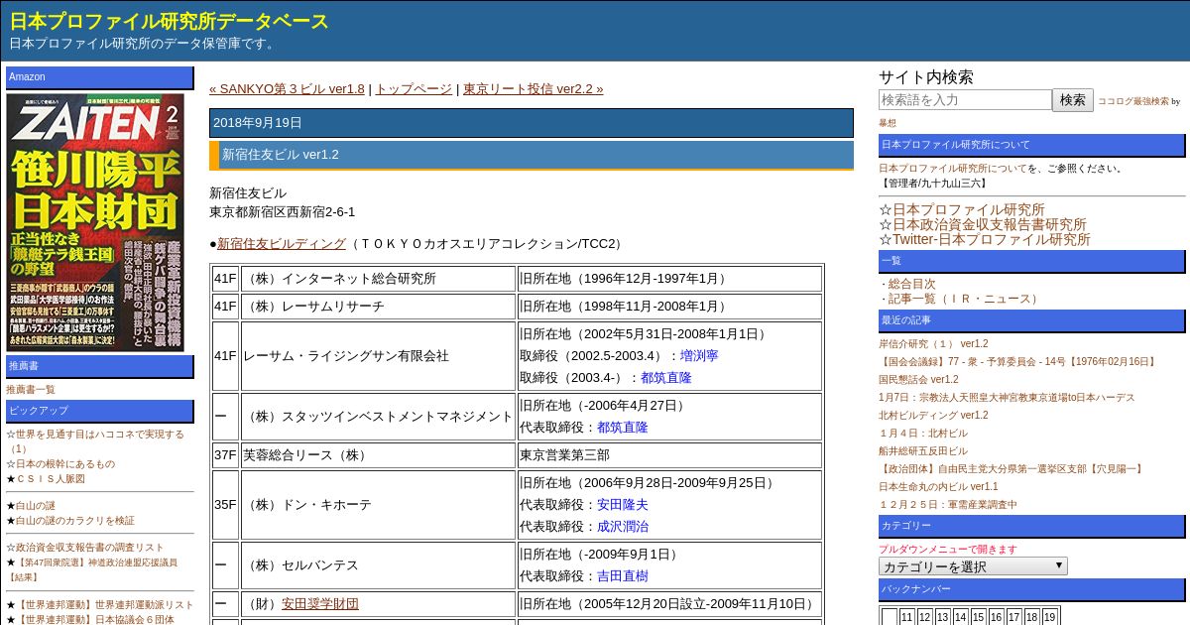Click the 日本プロファイル研究所データベース site title
The image size is (1190, 625).
(170, 21)
